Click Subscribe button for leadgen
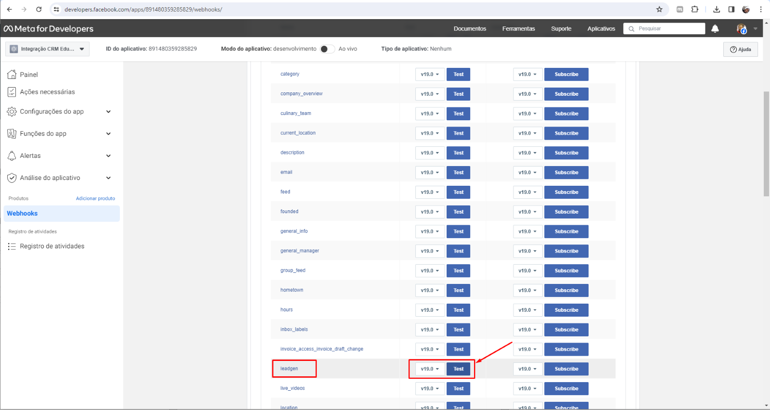 pyautogui.click(x=566, y=369)
